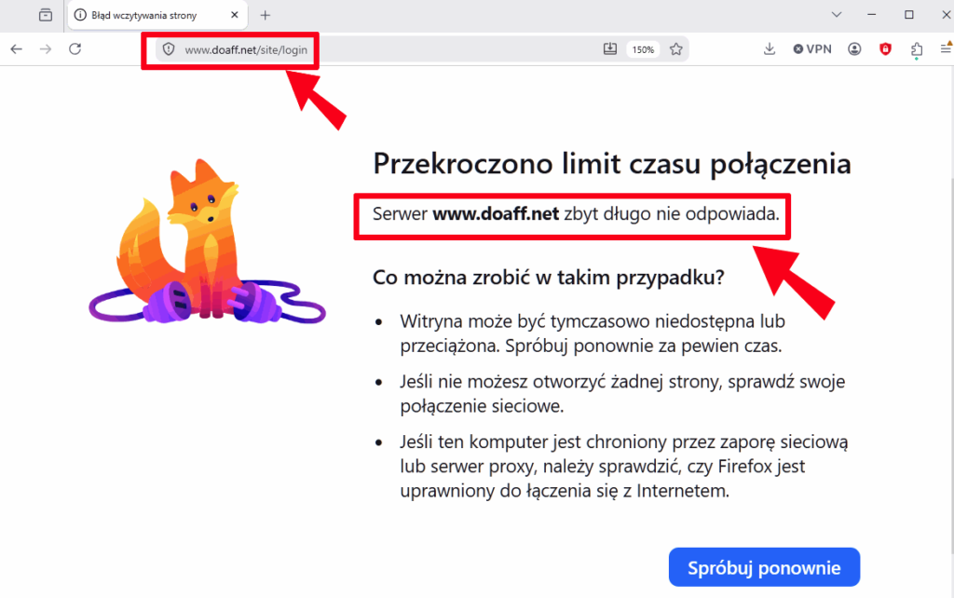Maximize the browser window
The width and height of the screenshot is (954, 598).
tap(909, 15)
